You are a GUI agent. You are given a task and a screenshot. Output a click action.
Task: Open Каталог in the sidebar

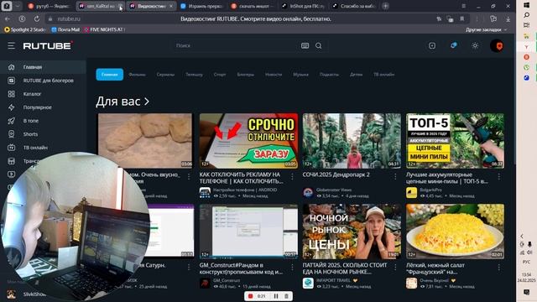click(x=43, y=94)
